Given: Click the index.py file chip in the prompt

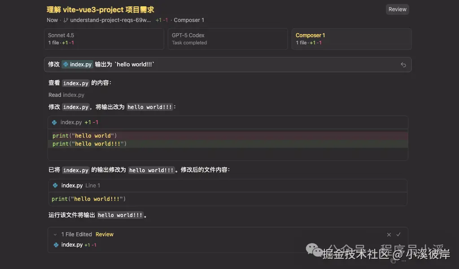Looking at the screenshot, I should pos(78,64).
